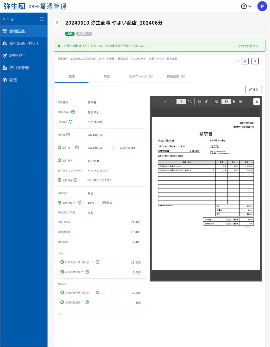Open the 未仕訳 status dropdown
270x347 pixels.
(84, 34)
